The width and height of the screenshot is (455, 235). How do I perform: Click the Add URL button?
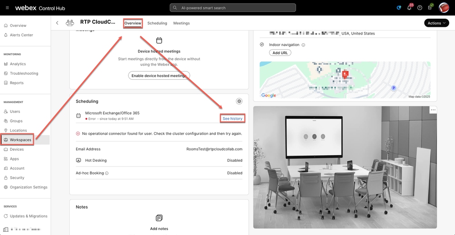tap(280, 53)
